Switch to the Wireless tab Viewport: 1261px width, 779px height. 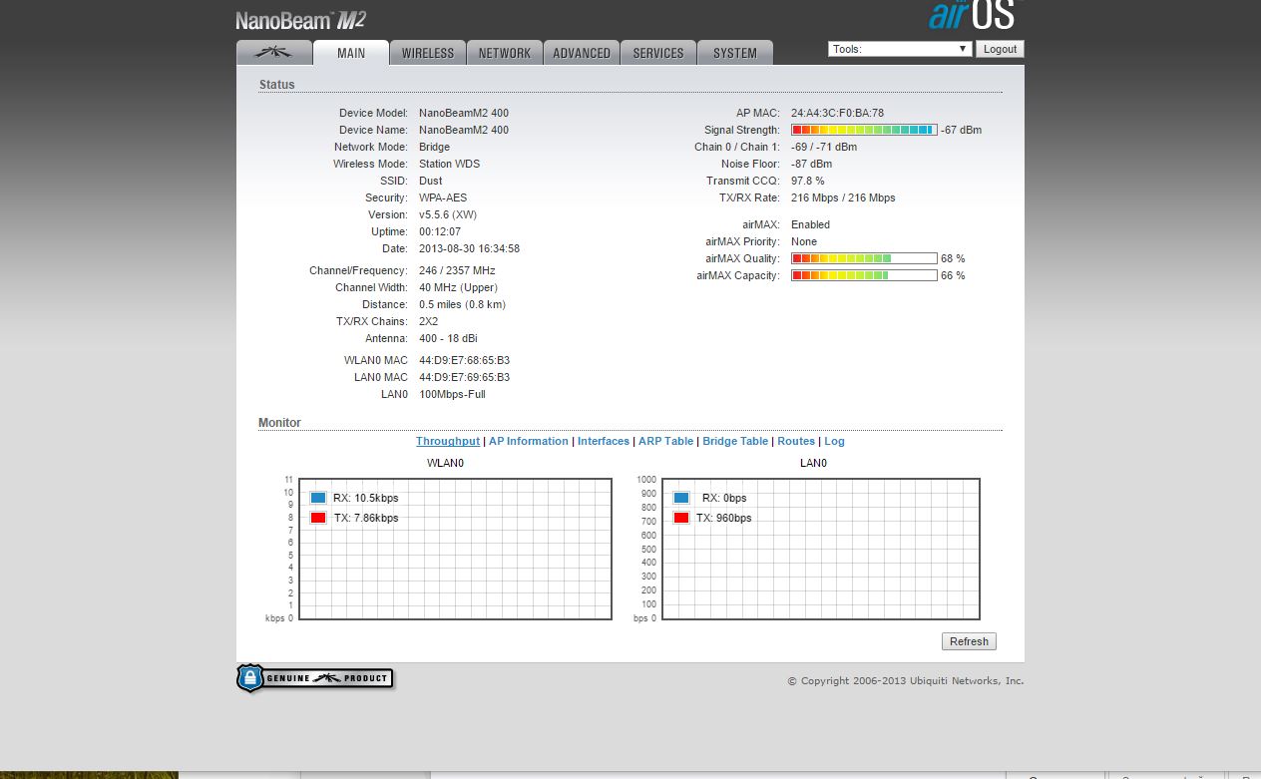click(428, 53)
